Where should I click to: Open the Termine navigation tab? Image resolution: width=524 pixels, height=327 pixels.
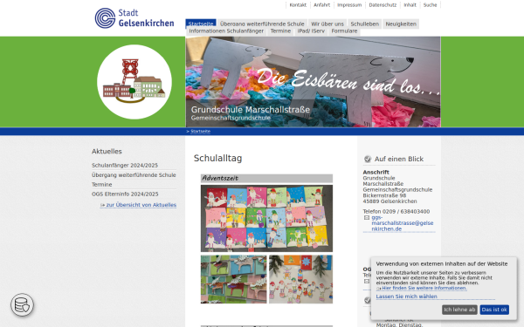(280, 31)
